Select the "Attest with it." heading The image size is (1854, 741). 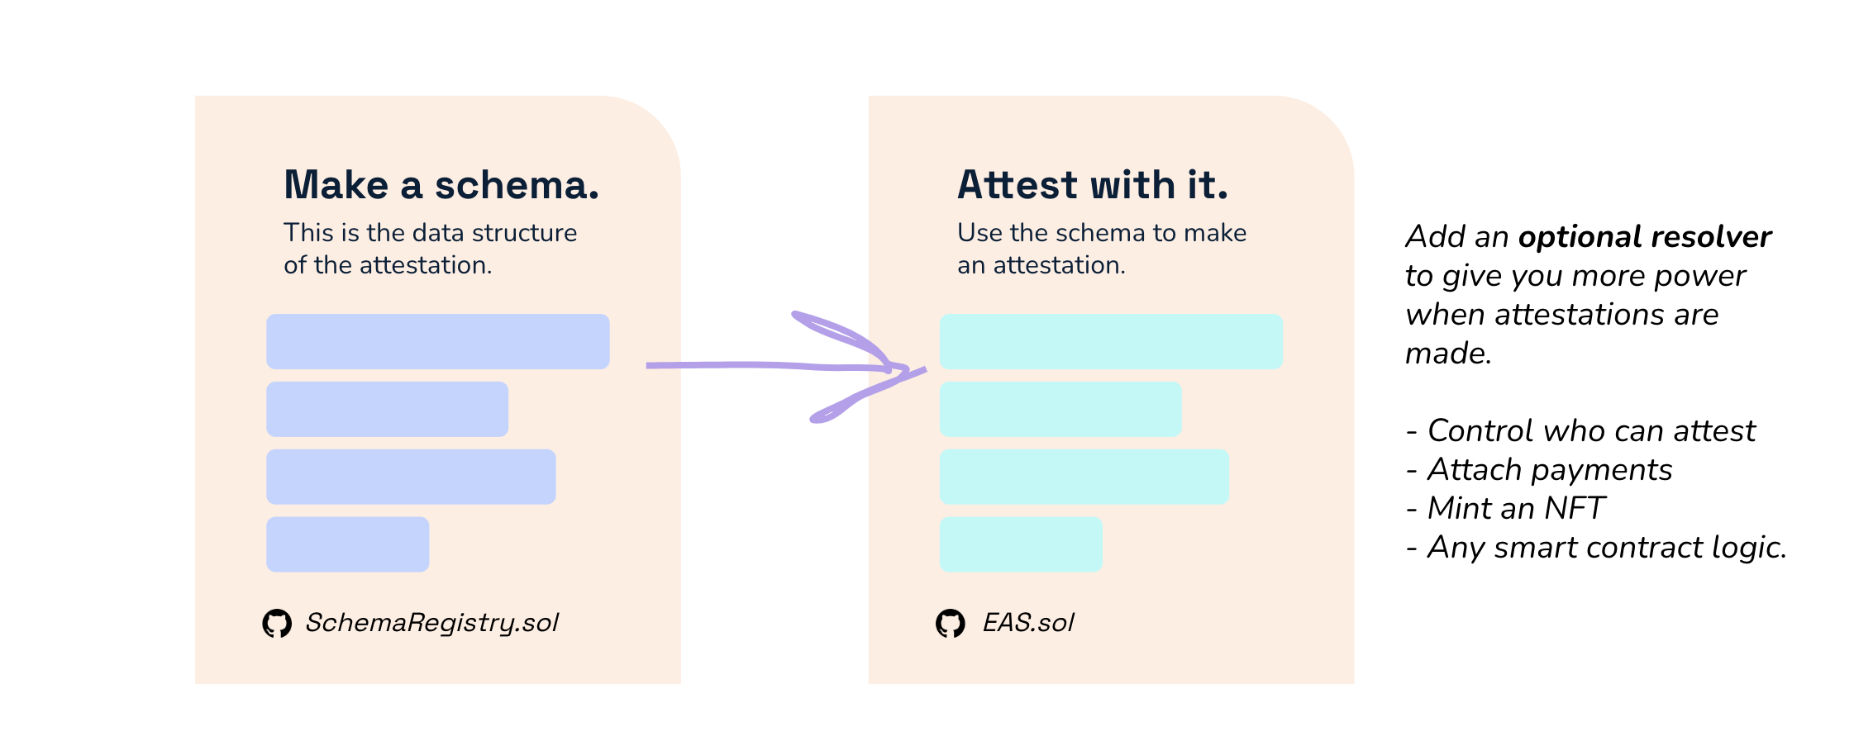click(1093, 185)
